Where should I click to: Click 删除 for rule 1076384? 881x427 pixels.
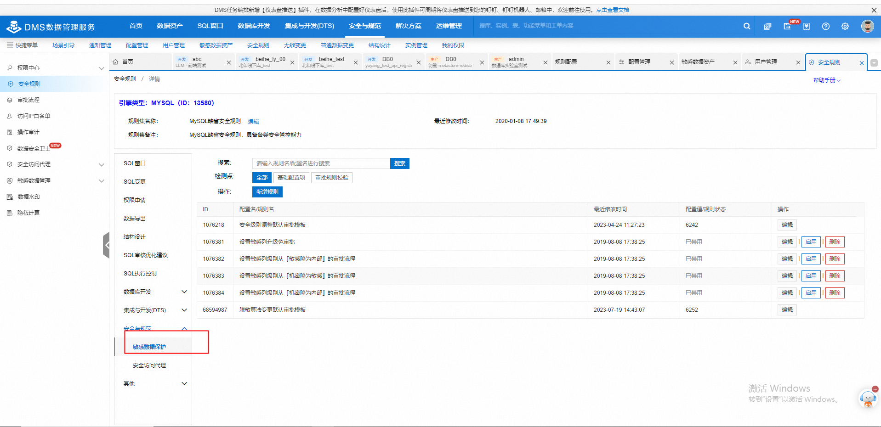[x=835, y=293]
